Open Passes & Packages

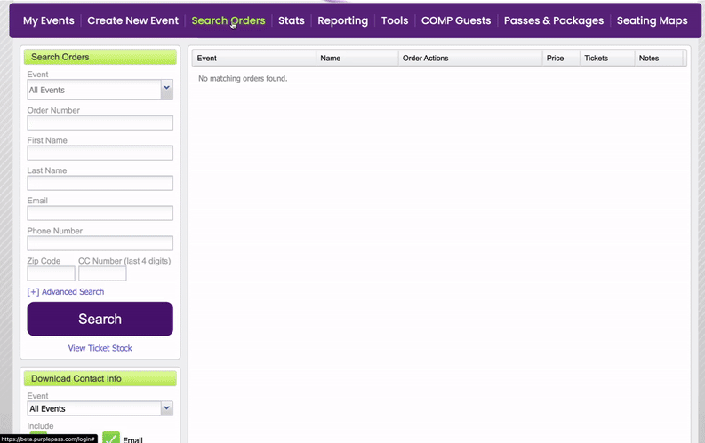point(553,20)
